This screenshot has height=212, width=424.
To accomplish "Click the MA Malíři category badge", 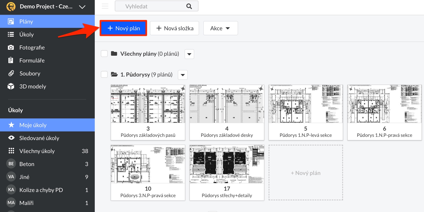I will tap(11, 203).
